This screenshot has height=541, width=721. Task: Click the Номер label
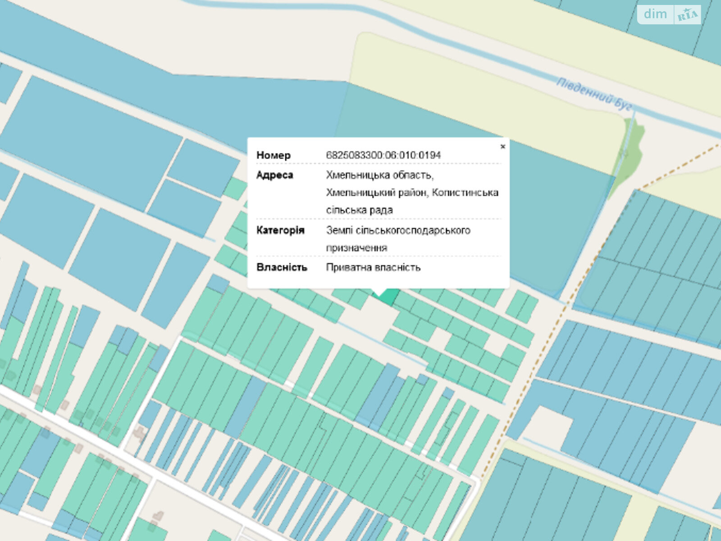coord(274,155)
